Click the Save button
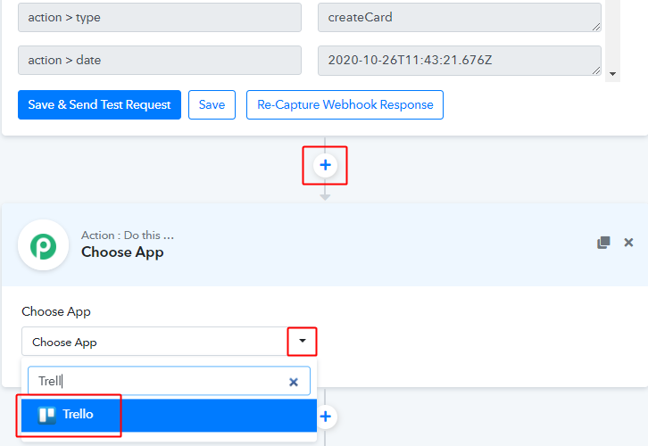Image resolution: width=648 pixels, height=446 pixels. (212, 105)
